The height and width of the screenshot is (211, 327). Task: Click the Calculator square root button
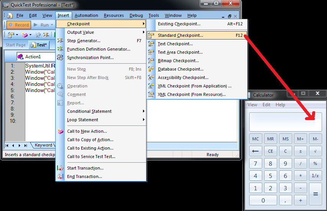[315, 151]
